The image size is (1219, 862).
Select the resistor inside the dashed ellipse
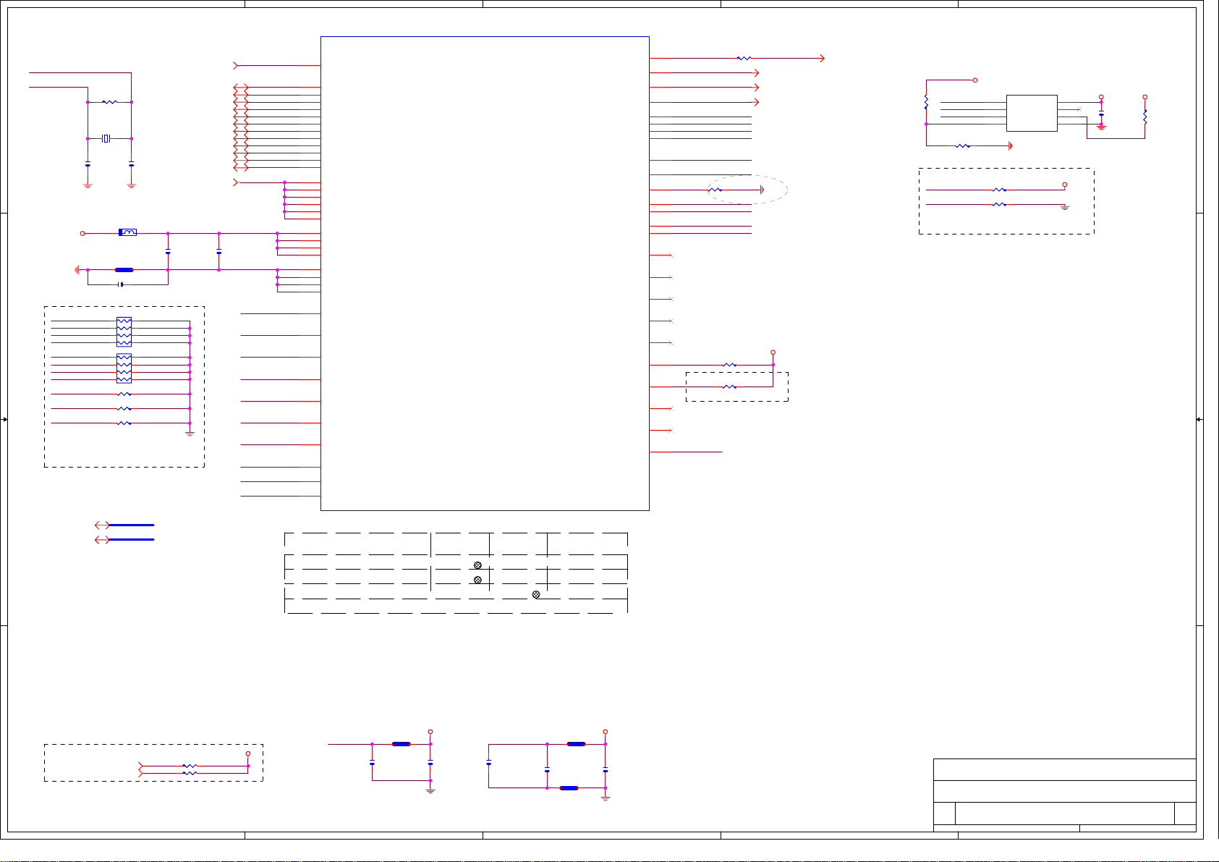[715, 190]
